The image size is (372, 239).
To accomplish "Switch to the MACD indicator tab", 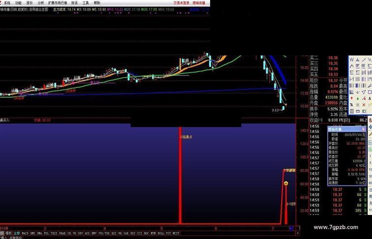I will pos(25,233).
